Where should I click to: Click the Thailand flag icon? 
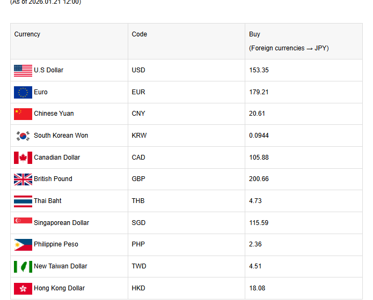pyautogui.click(x=23, y=201)
